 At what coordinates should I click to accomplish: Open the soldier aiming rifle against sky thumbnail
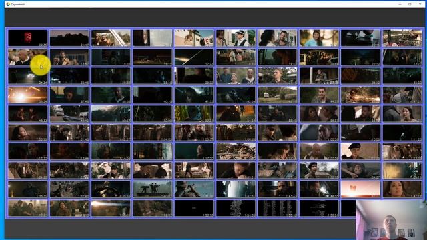(194, 189)
